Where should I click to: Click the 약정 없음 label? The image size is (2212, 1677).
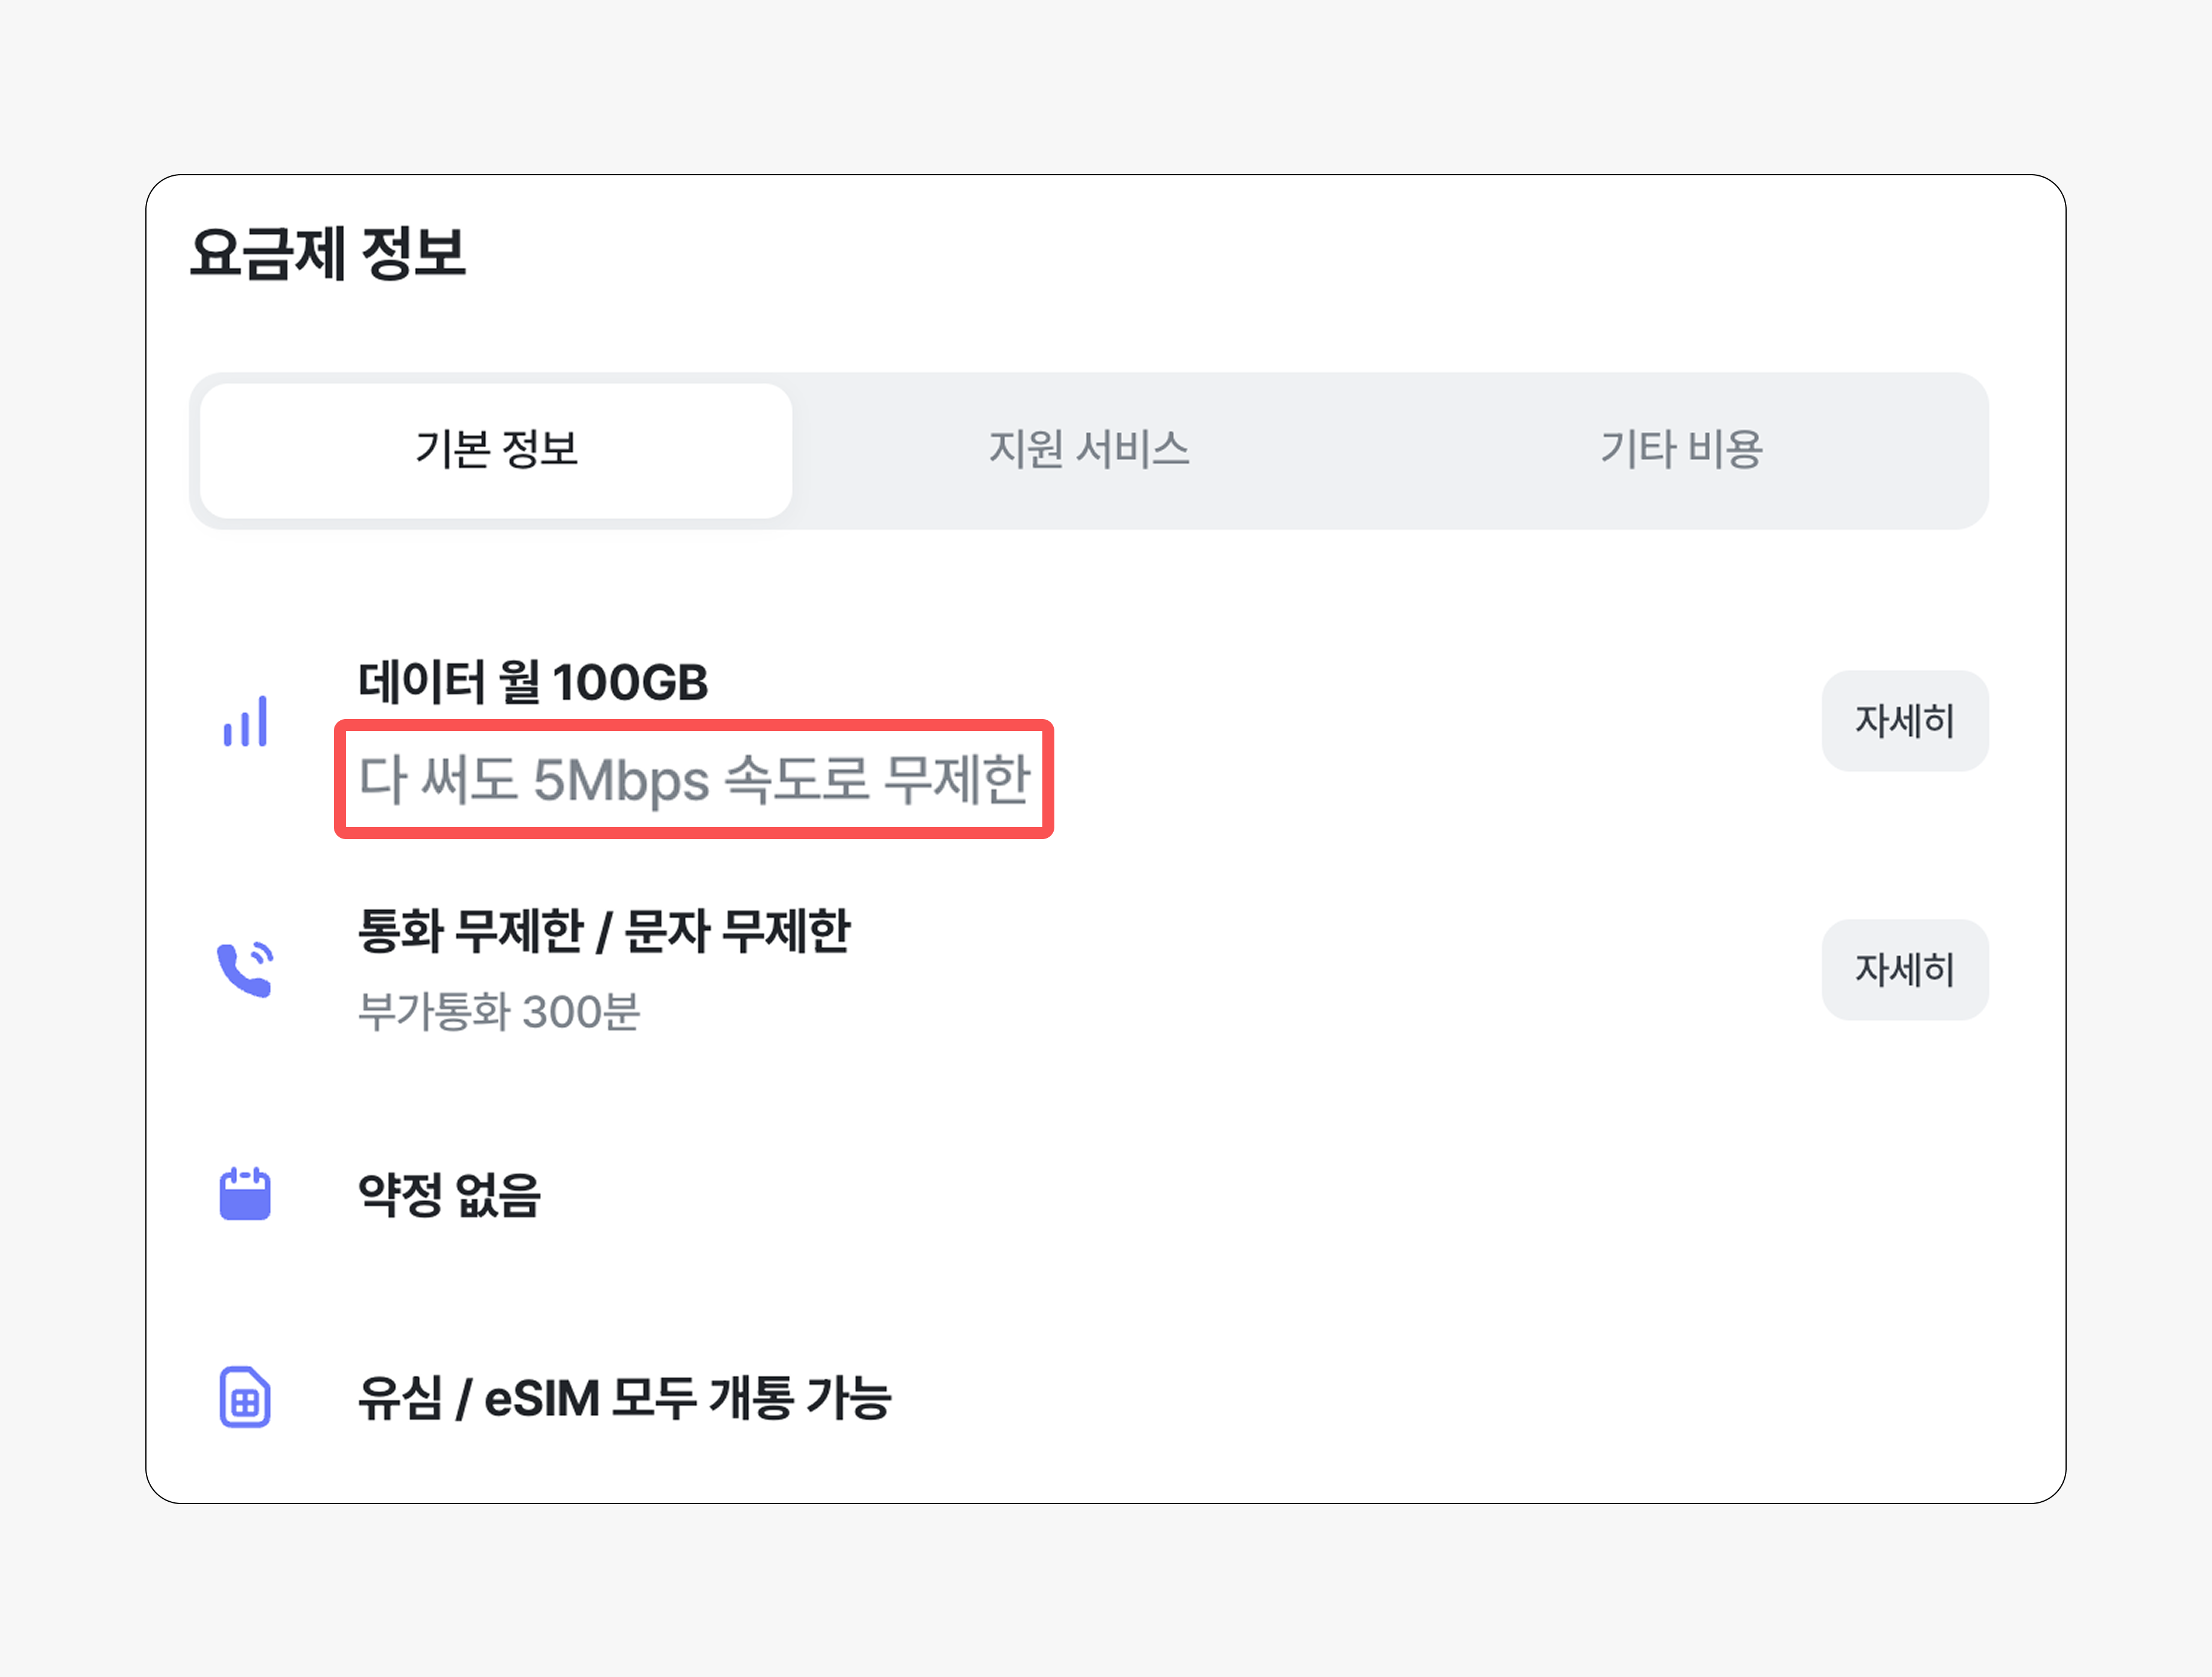coord(449,1194)
